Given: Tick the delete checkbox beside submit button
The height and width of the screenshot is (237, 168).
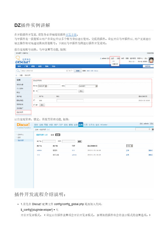Looking at the screenshot, I should pos(34,105).
